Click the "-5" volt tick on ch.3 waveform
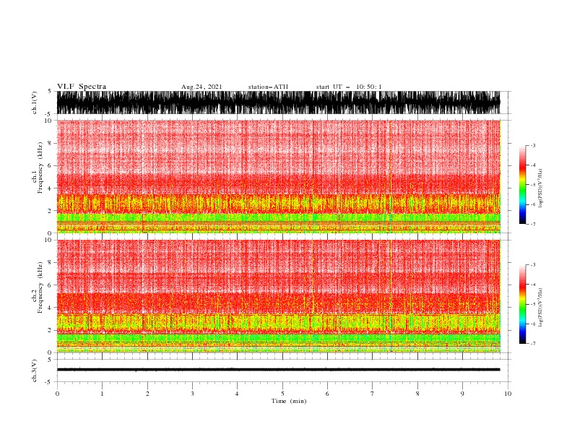Viewport: 572px width, 442px height. [49, 382]
